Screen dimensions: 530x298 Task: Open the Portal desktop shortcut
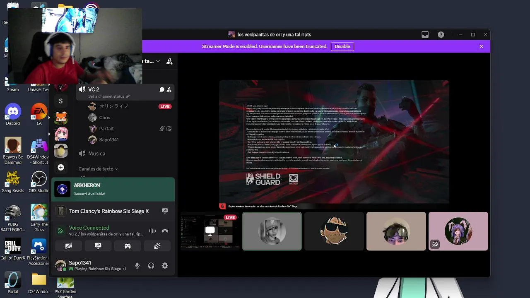13,283
